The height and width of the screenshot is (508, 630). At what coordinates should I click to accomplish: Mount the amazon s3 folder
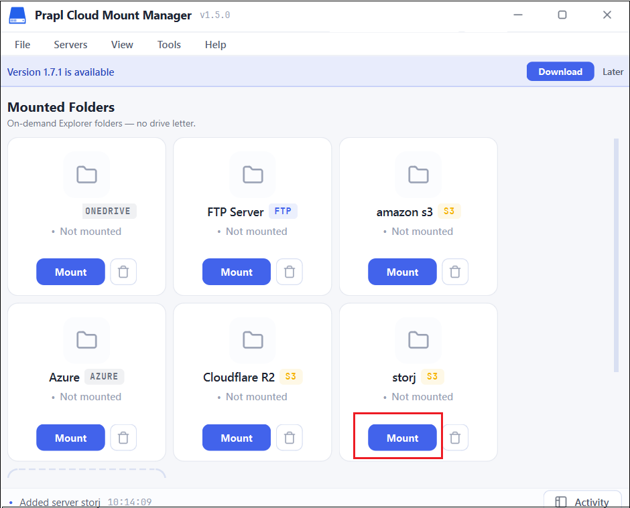coord(402,272)
